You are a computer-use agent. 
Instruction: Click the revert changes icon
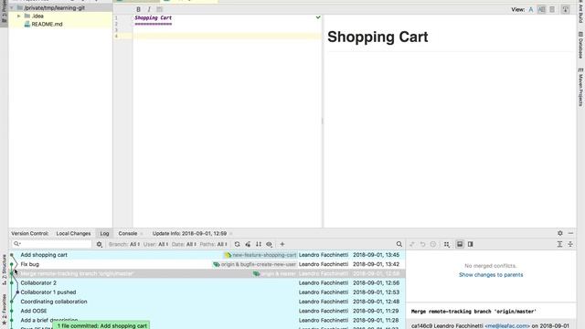coord(422,244)
